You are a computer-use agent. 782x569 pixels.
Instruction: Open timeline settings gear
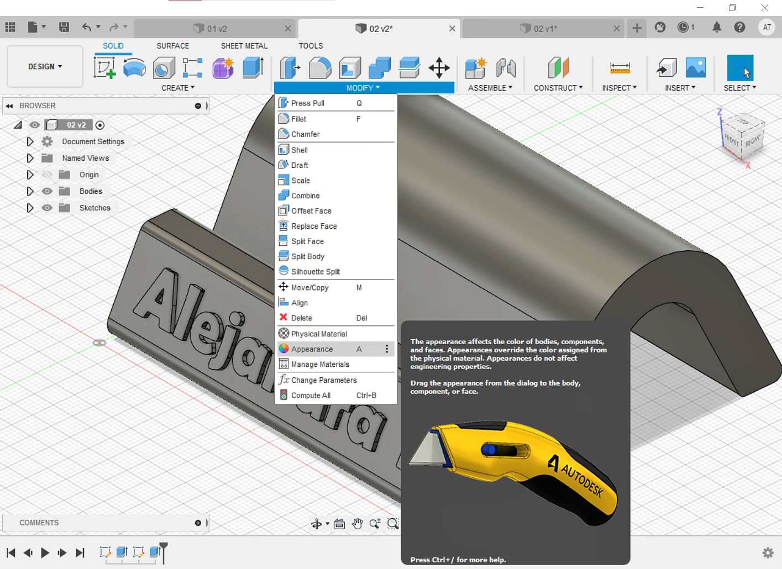[768, 552]
